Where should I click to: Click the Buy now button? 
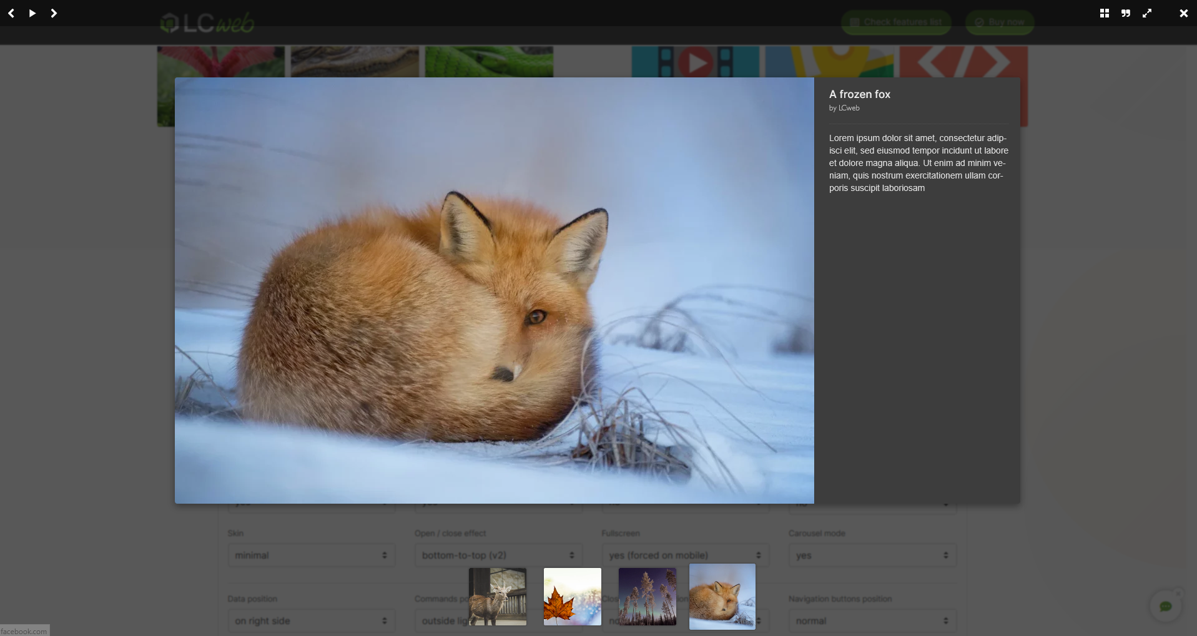(1000, 22)
